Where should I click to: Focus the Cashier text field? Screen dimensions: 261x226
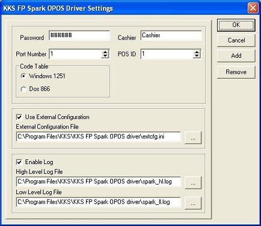pyautogui.click(x=171, y=35)
